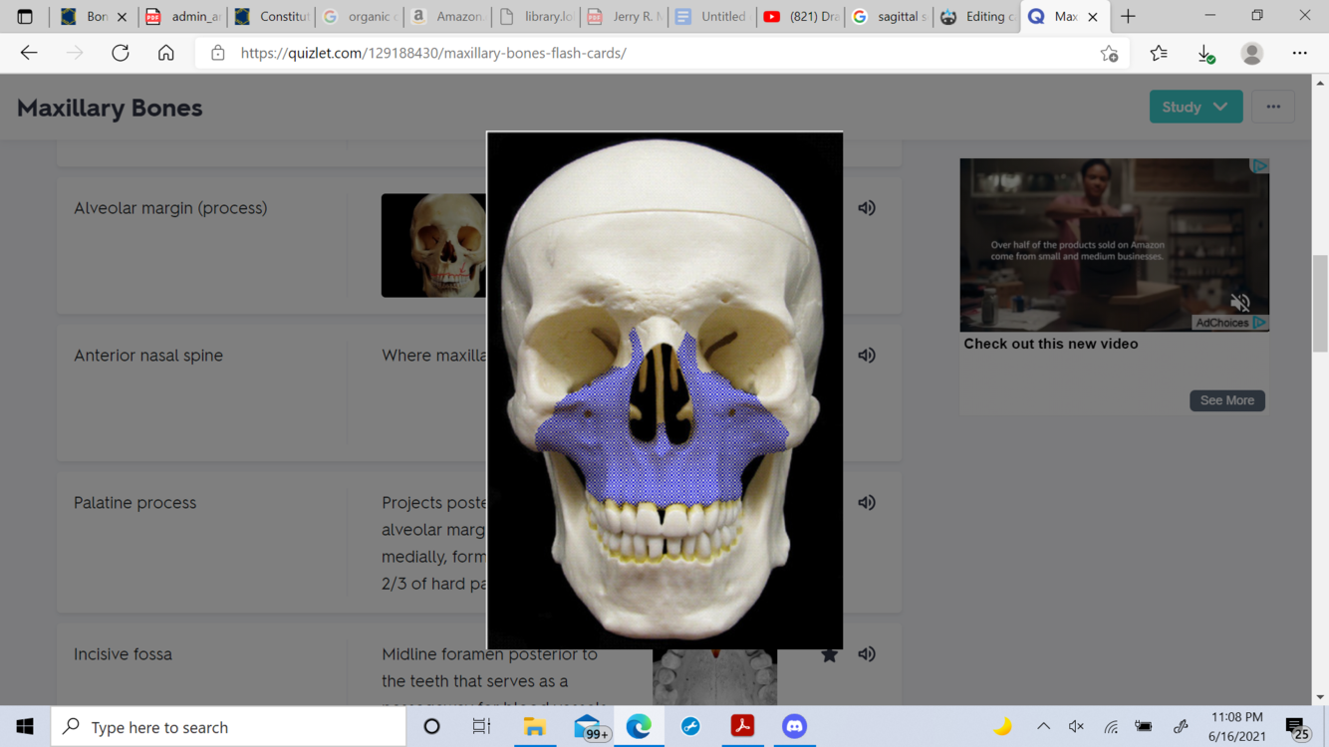1329x747 pixels.
Task: Switch to the 'Editing c' tab
Action: point(977,17)
